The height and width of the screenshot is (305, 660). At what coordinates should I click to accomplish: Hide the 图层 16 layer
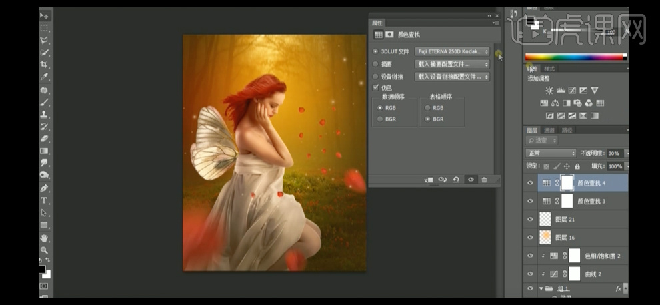click(530, 238)
